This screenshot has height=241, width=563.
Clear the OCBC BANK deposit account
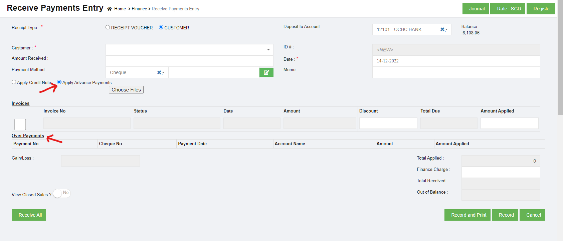pos(442,29)
